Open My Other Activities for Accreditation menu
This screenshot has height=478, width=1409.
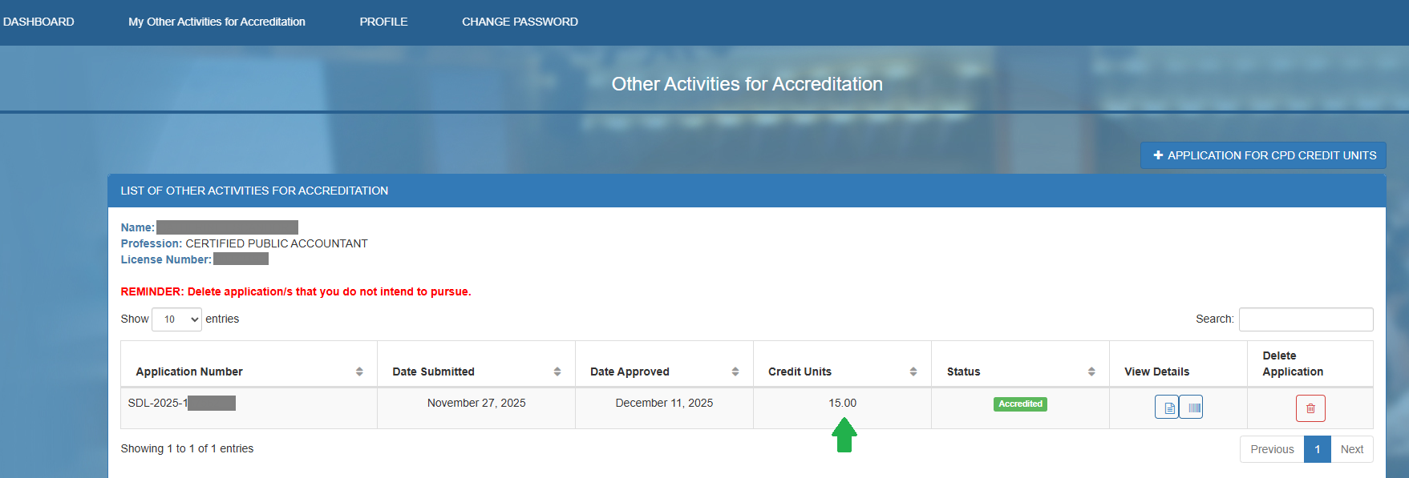coord(217,22)
